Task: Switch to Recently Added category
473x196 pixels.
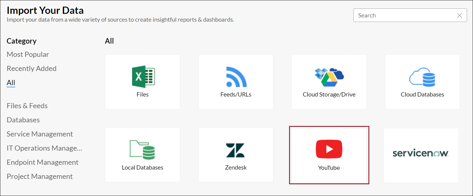Action: 32,69
